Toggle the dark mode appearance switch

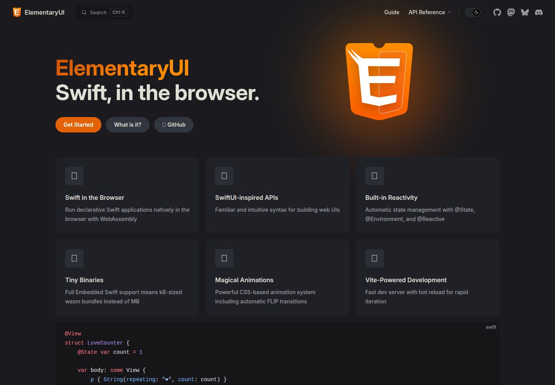pyautogui.click(x=473, y=12)
